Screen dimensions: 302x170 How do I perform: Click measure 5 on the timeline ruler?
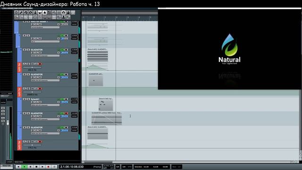[151, 17]
